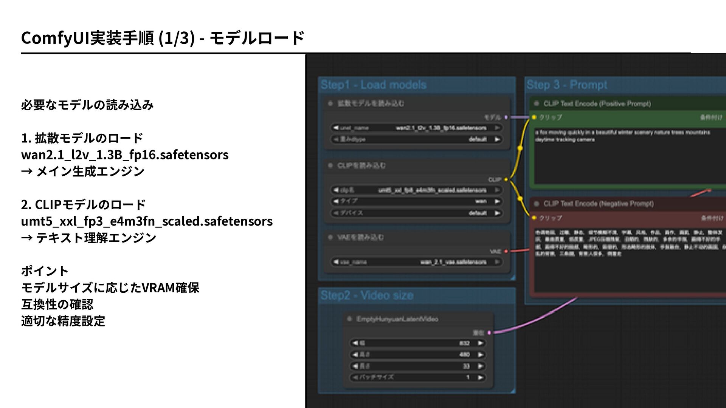Screen dimensions: 726x408
Task: Click the text umt5_xxl_fp3_e4m3fn_scaled.safetensors on slide
Action: pos(147,221)
